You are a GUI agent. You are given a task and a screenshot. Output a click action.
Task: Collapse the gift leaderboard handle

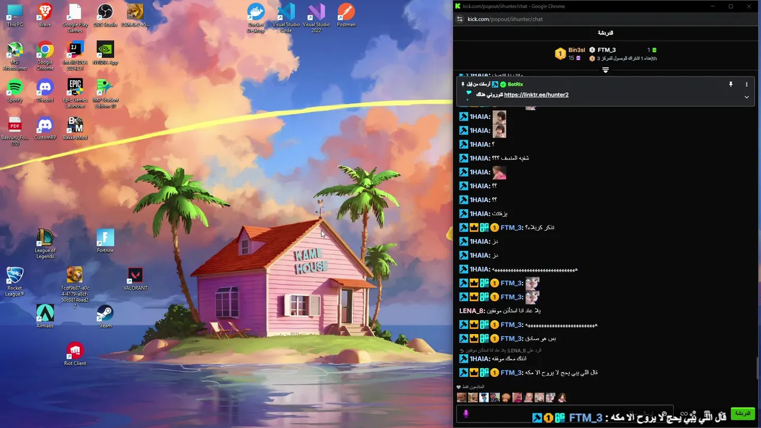[x=605, y=70]
